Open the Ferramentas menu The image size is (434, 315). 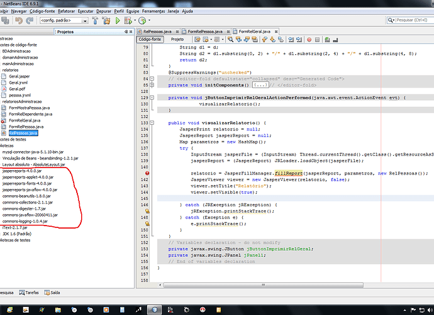coord(153,11)
